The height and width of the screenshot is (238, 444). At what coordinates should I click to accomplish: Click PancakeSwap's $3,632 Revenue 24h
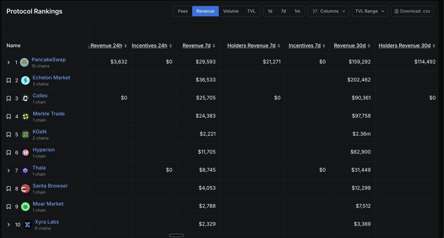(x=118, y=62)
